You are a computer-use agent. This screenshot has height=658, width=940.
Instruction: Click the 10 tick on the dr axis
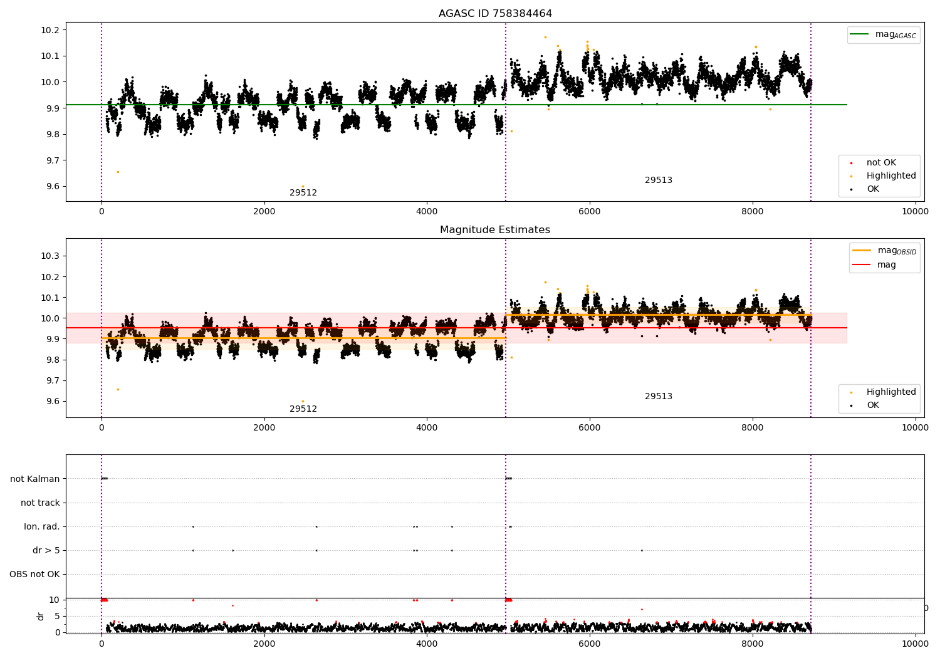(56, 600)
